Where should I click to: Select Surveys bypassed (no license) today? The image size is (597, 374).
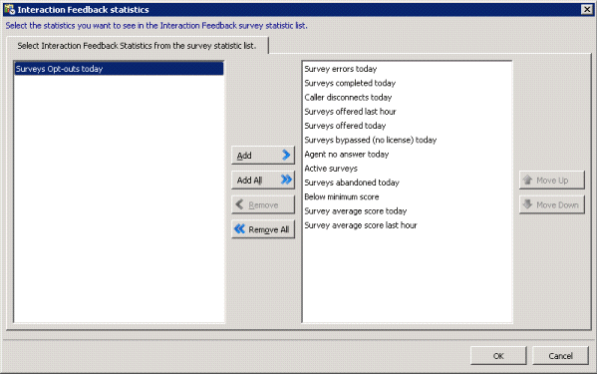pyautogui.click(x=370, y=141)
